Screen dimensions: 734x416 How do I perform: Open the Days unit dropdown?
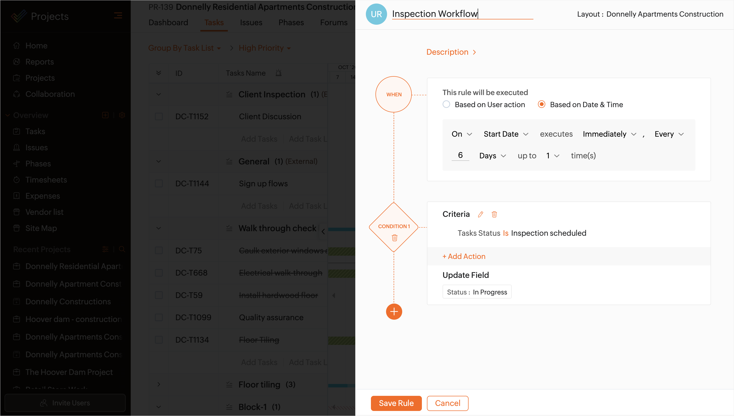click(x=492, y=156)
